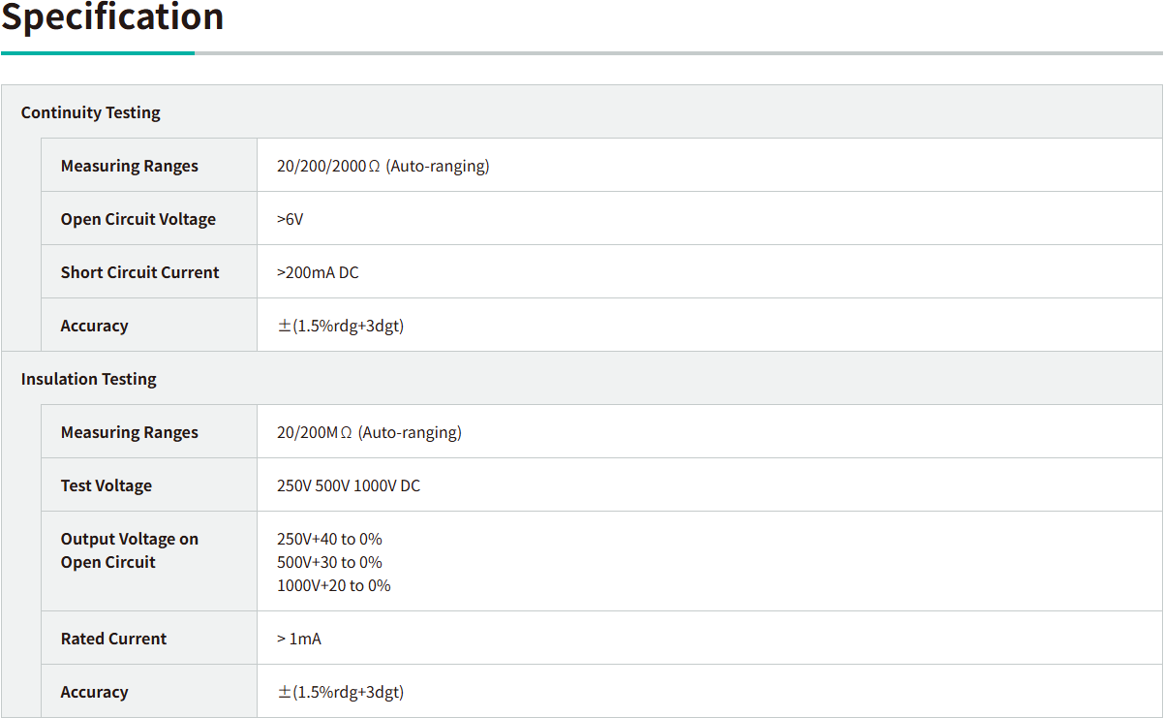The image size is (1164, 718).
Task: Click the "250V 500V 1000V DC" value
Action: click(349, 485)
